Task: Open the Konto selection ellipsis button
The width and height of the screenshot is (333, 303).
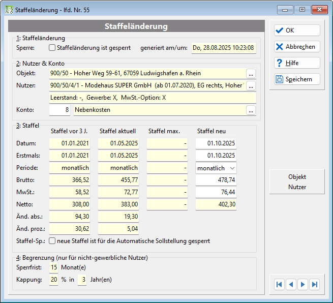Action: [x=251, y=110]
